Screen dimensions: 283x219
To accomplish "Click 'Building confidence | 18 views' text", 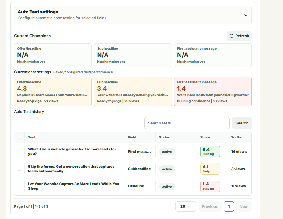I will (202, 101).
